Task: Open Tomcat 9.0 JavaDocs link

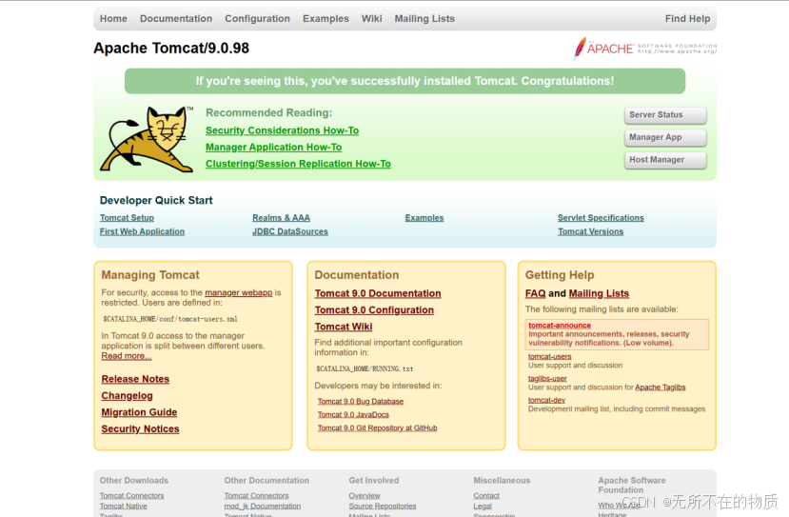Action: (353, 414)
